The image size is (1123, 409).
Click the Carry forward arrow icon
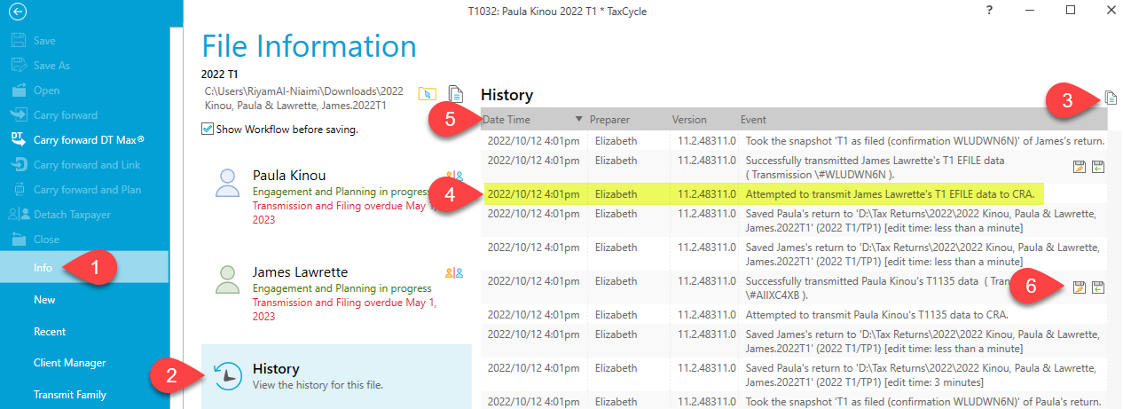[17, 115]
